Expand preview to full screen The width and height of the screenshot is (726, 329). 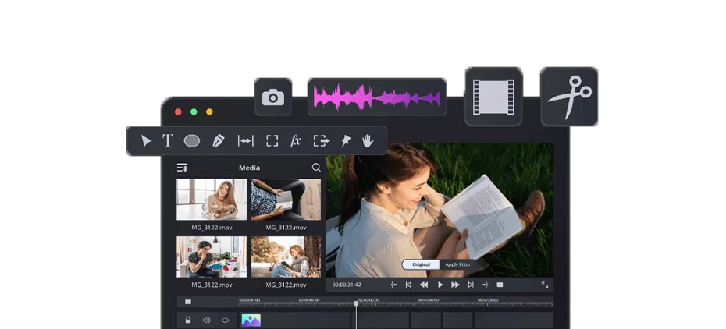click(545, 285)
